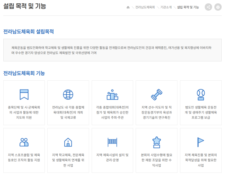This screenshot has width=225, height=175.
Task: Click the star trophy icon
Action: [x=156, y=142]
